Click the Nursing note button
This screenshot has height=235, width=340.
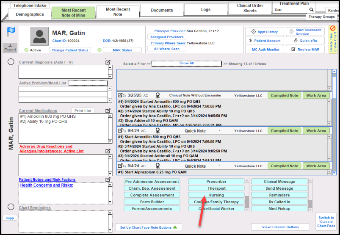(x=216, y=195)
